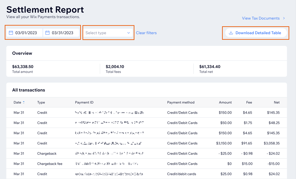
Task: Click the Overview heading
Action: pos(22,53)
